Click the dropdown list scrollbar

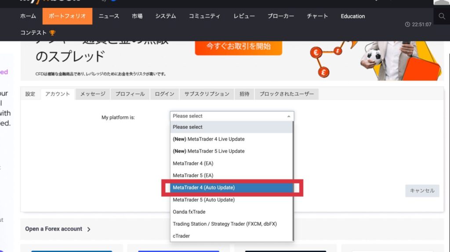293,181
